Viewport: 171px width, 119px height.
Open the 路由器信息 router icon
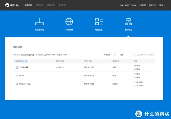click(x=39, y=22)
